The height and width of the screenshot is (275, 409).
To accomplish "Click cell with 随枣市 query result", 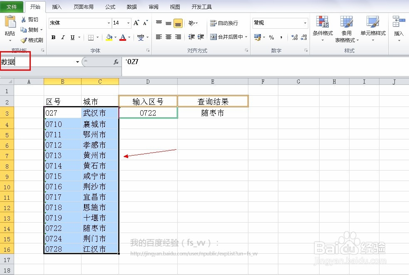I will pos(213,113).
